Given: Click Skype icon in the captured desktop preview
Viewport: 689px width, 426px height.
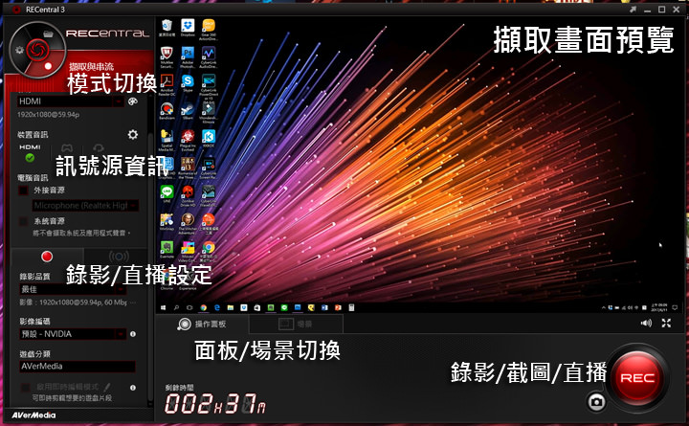Looking at the screenshot, I should [188, 82].
